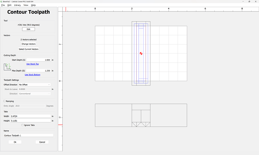Click the Use Stock Bottom link
Screen dimensions: 259x155
(x=32, y=75)
